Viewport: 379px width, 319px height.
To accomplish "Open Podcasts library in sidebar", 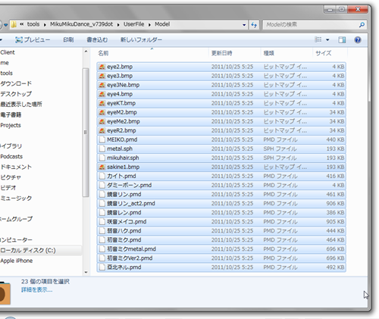I will (x=11, y=157).
